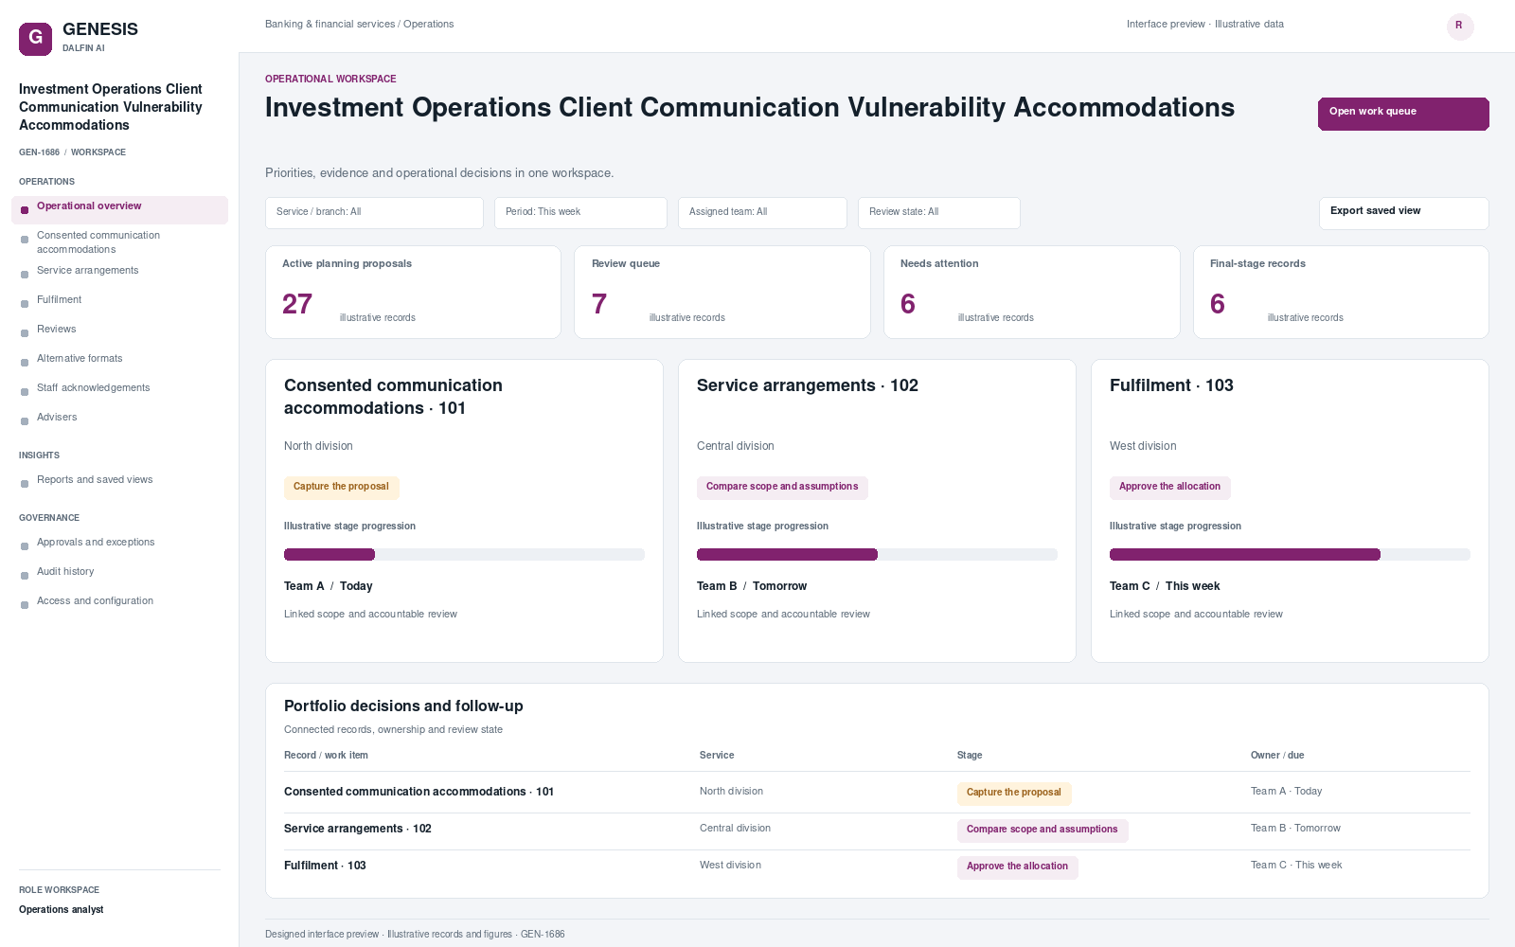Click Operations analyst role label
The height and width of the screenshot is (947, 1515).
coord(62,910)
